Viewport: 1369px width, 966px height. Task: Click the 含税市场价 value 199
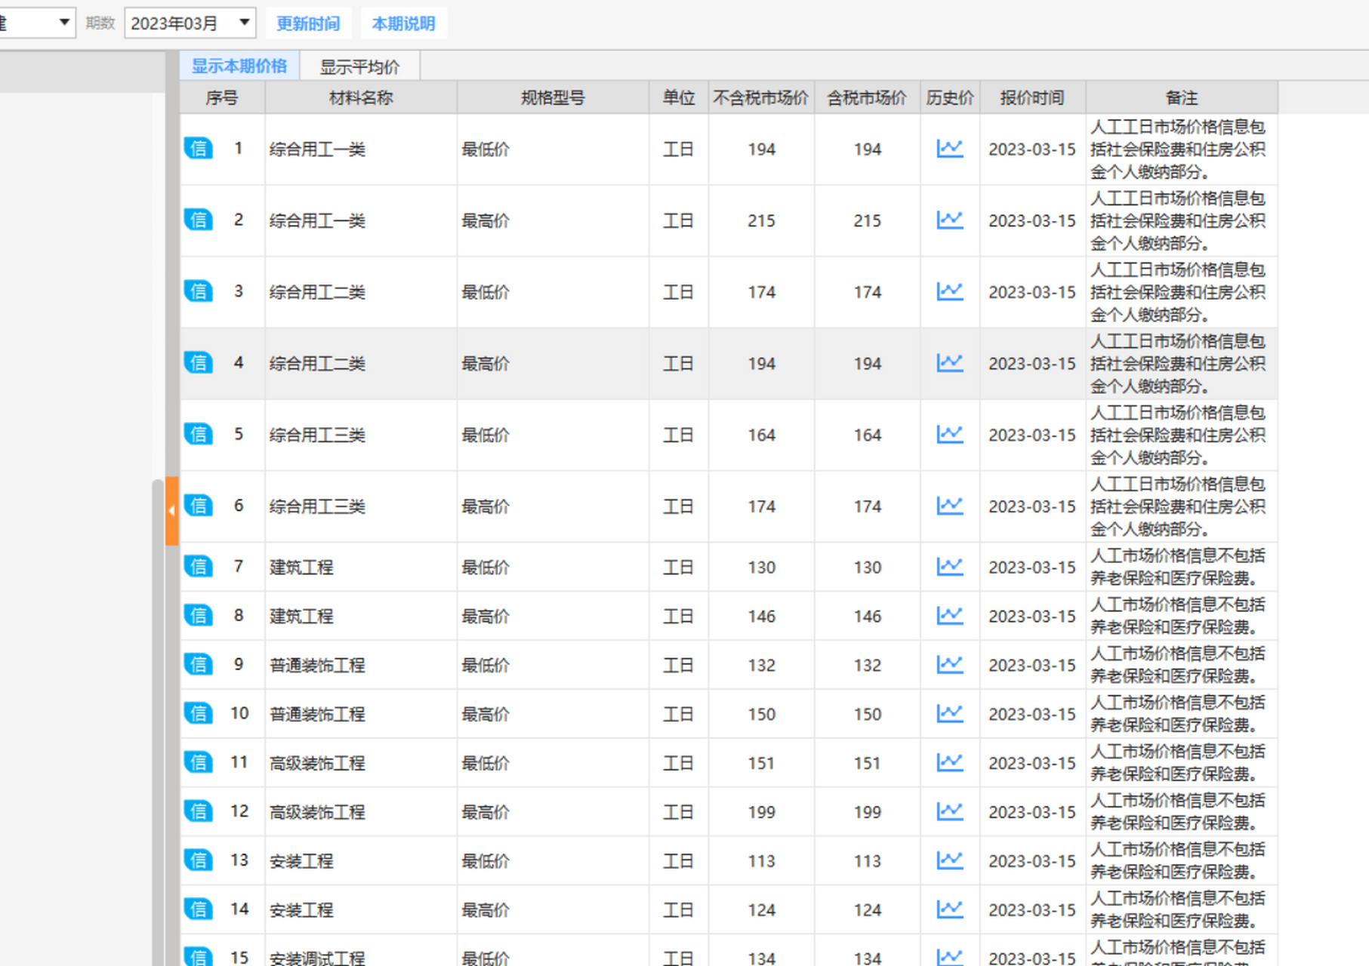pyautogui.click(x=867, y=812)
